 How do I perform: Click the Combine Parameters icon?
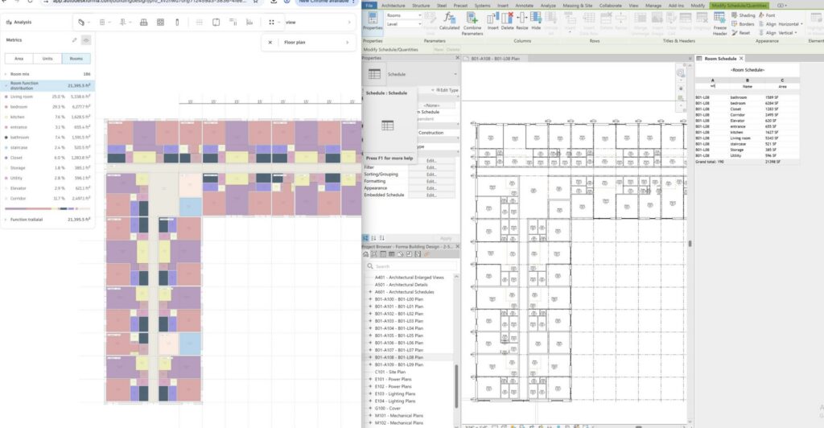click(472, 21)
